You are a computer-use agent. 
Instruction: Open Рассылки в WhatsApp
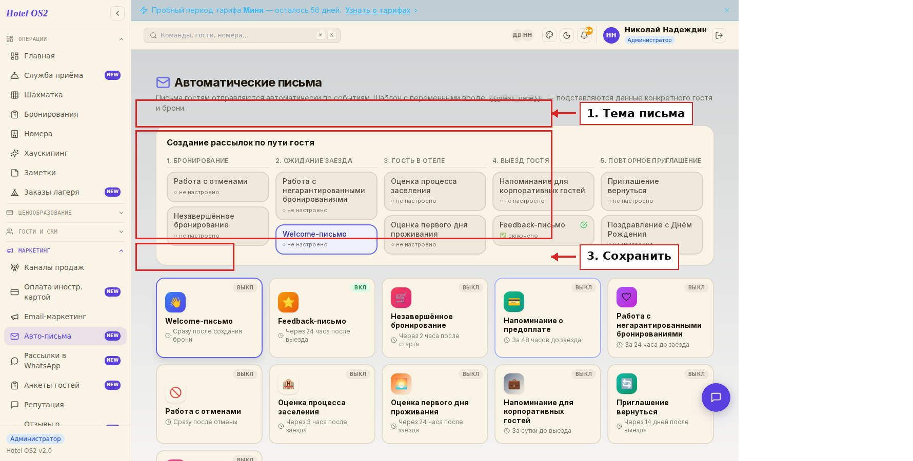[65, 361]
